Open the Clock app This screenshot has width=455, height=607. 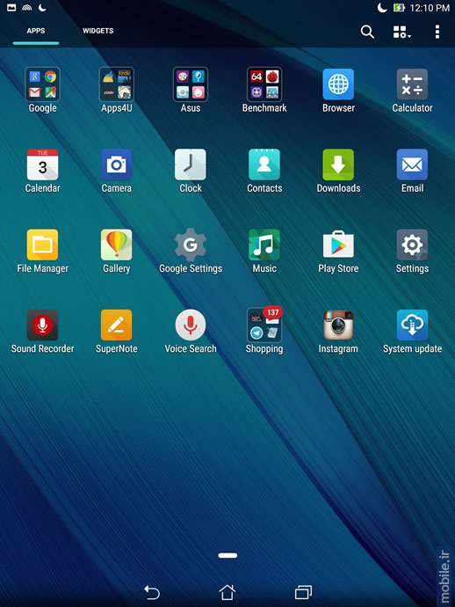click(191, 165)
